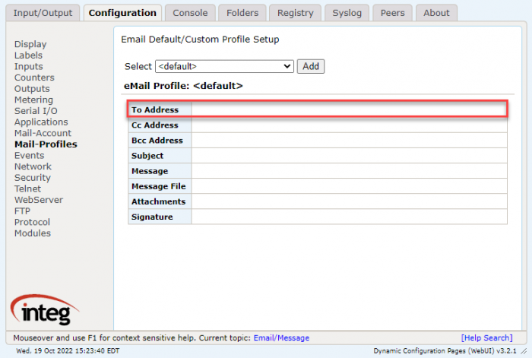Select Mail-Account in the sidebar
This screenshot has width=532, height=358.
(x=43, y=133)
